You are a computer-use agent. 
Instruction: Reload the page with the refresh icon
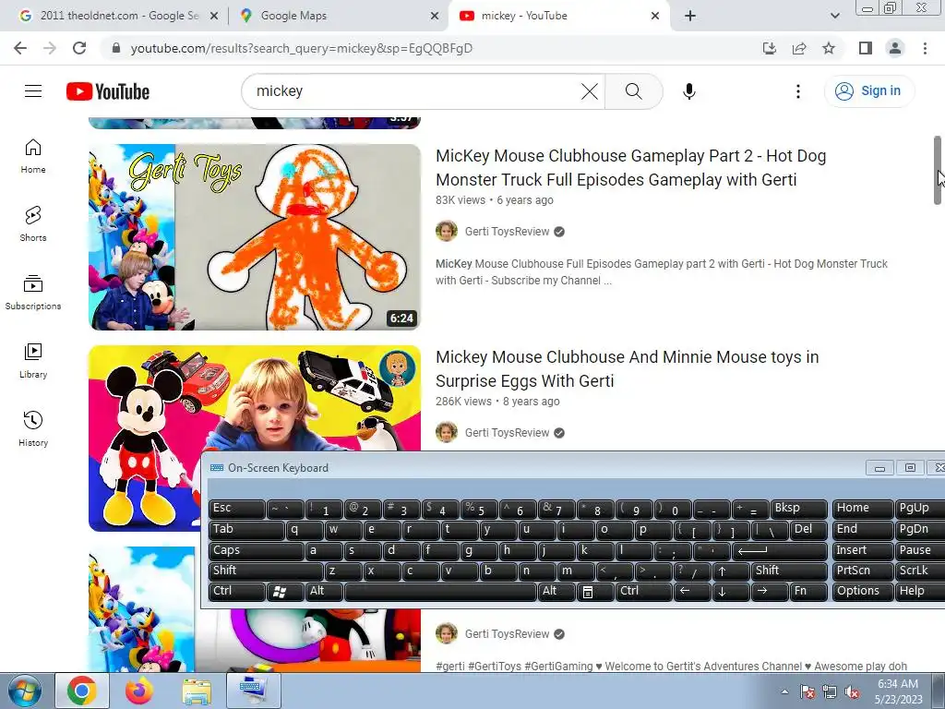coord(79,48)
